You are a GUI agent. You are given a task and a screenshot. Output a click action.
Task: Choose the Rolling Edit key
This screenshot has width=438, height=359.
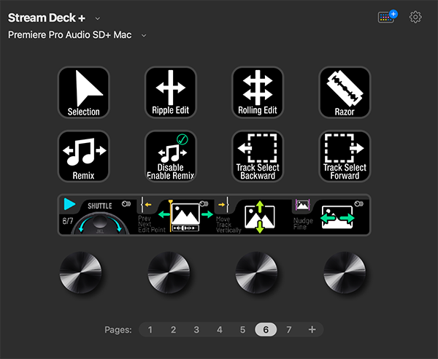pyautogui.click(x=258, y=93)
